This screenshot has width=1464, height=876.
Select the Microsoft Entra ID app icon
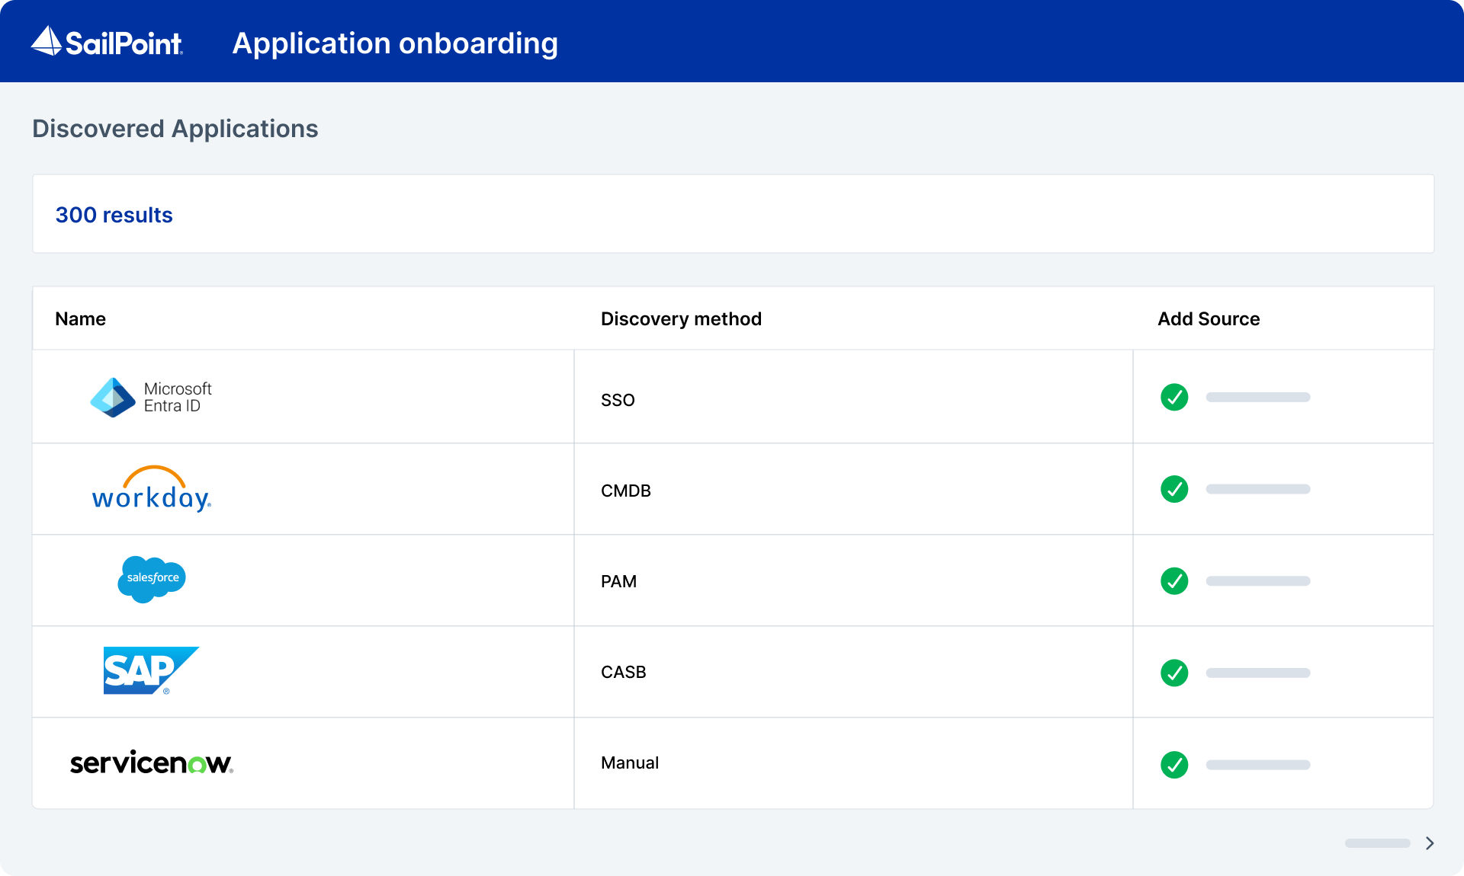(113, 397)
